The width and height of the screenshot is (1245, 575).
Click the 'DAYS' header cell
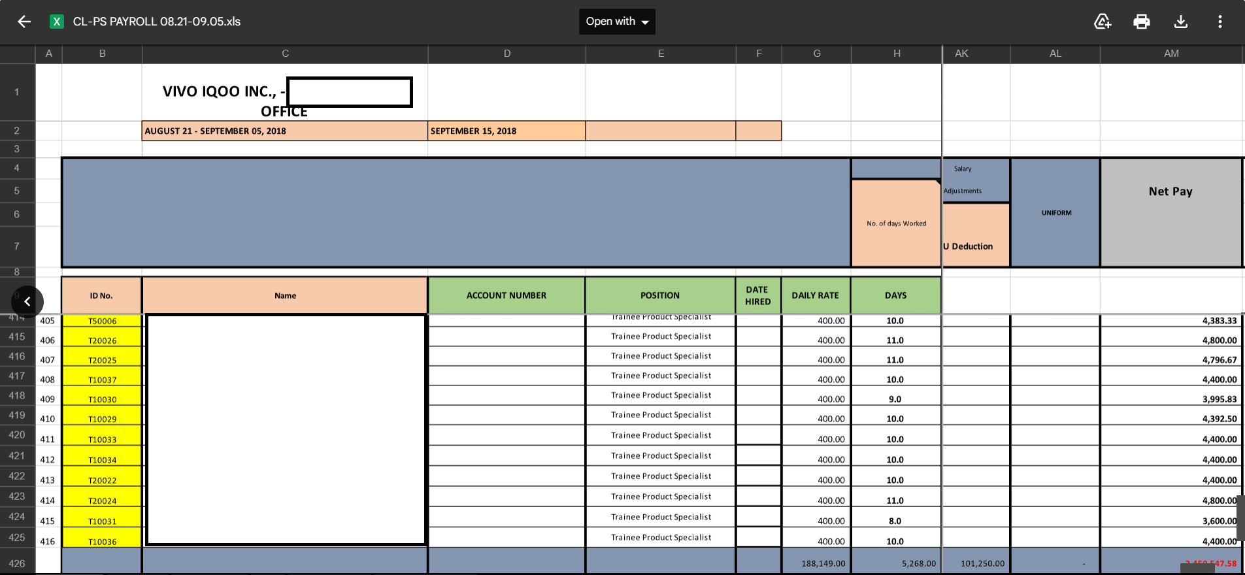point(896,295)
